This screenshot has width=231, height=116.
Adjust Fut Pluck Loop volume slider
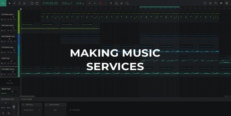9,17
